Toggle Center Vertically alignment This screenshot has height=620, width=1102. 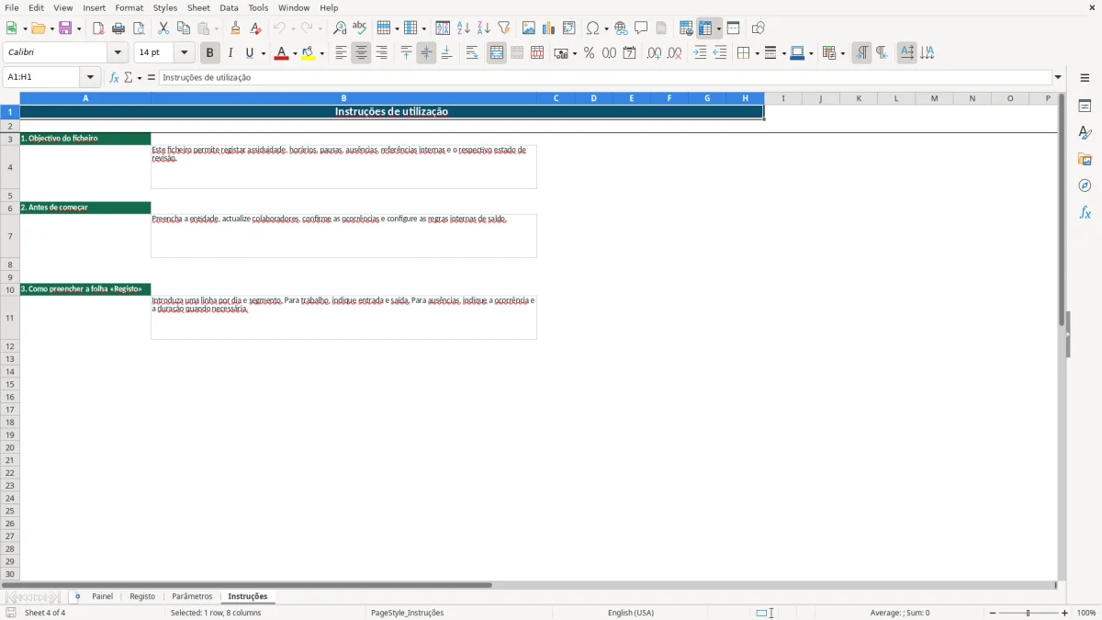(427, 53)
